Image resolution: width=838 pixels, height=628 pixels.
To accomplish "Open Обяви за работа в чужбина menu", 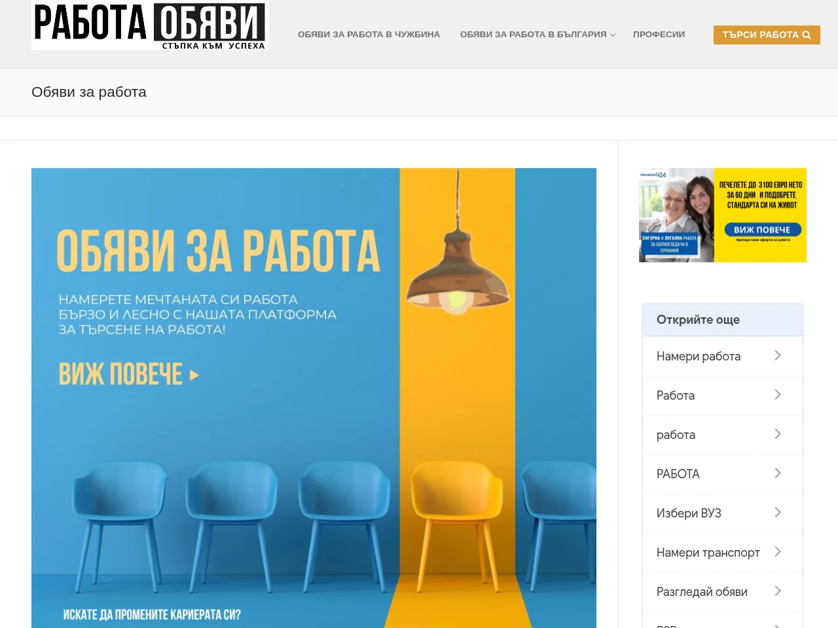I will pyautogui.click(x=369, y=35).
